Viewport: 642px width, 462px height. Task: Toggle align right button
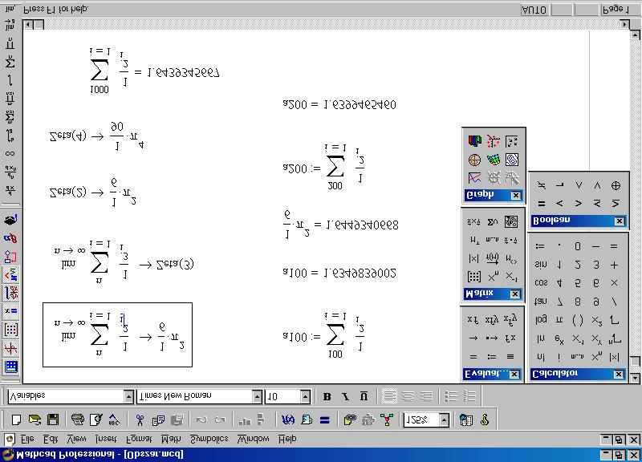click(426, 396)
